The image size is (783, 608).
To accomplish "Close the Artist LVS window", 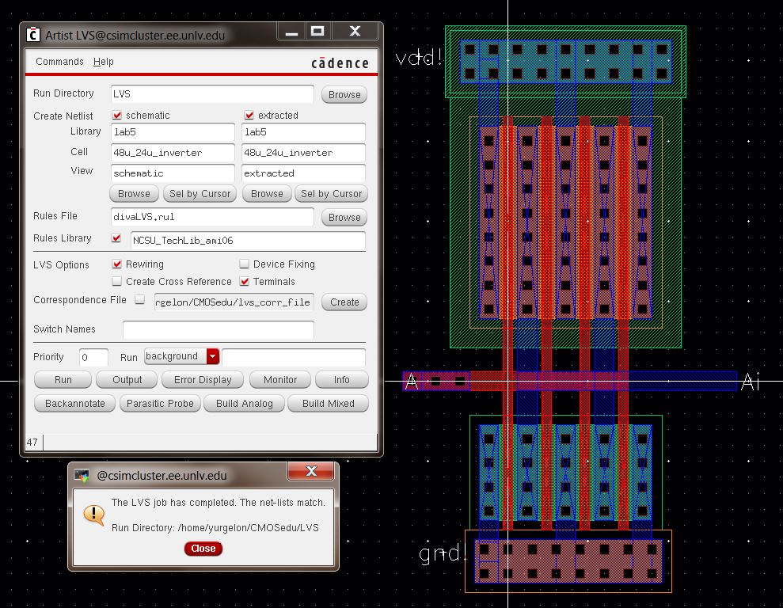I will (x=355, y=32).
